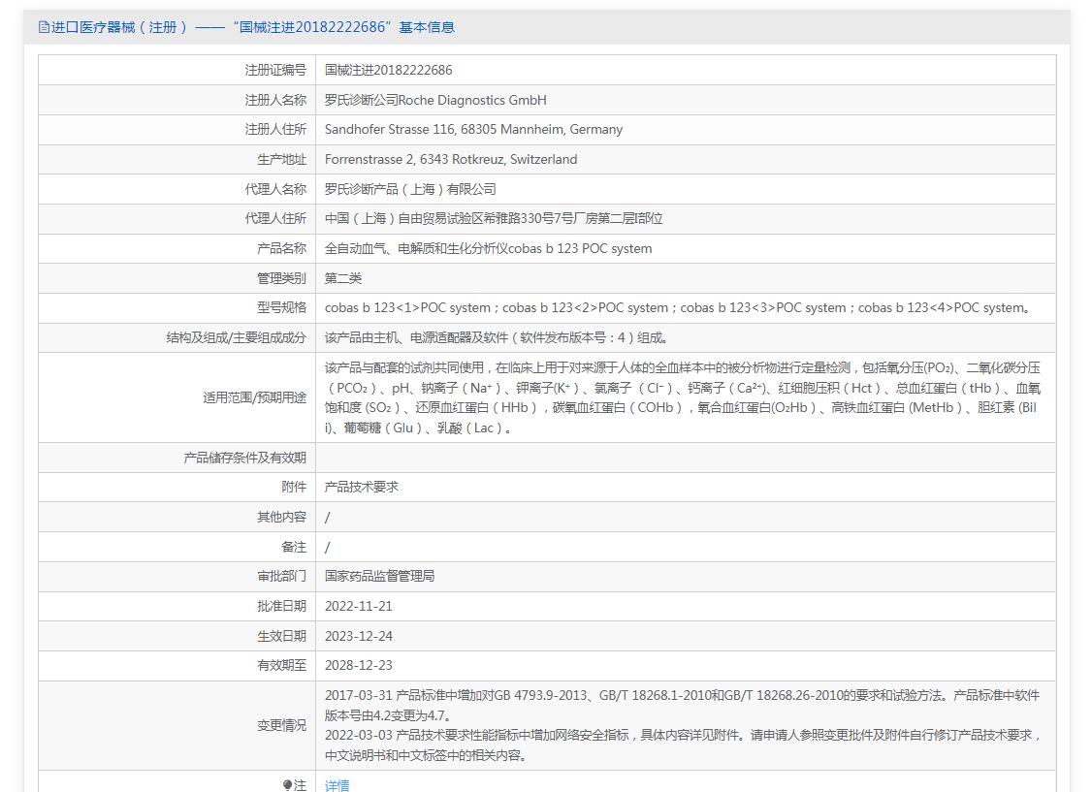The image size is (1092, 792).
Task: Click the model specification list value
Action: point(678,307)
